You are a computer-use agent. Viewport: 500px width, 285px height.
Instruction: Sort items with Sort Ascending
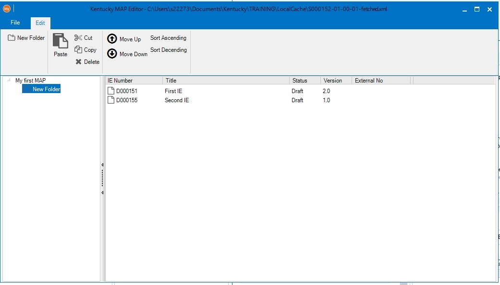[168, 38]
